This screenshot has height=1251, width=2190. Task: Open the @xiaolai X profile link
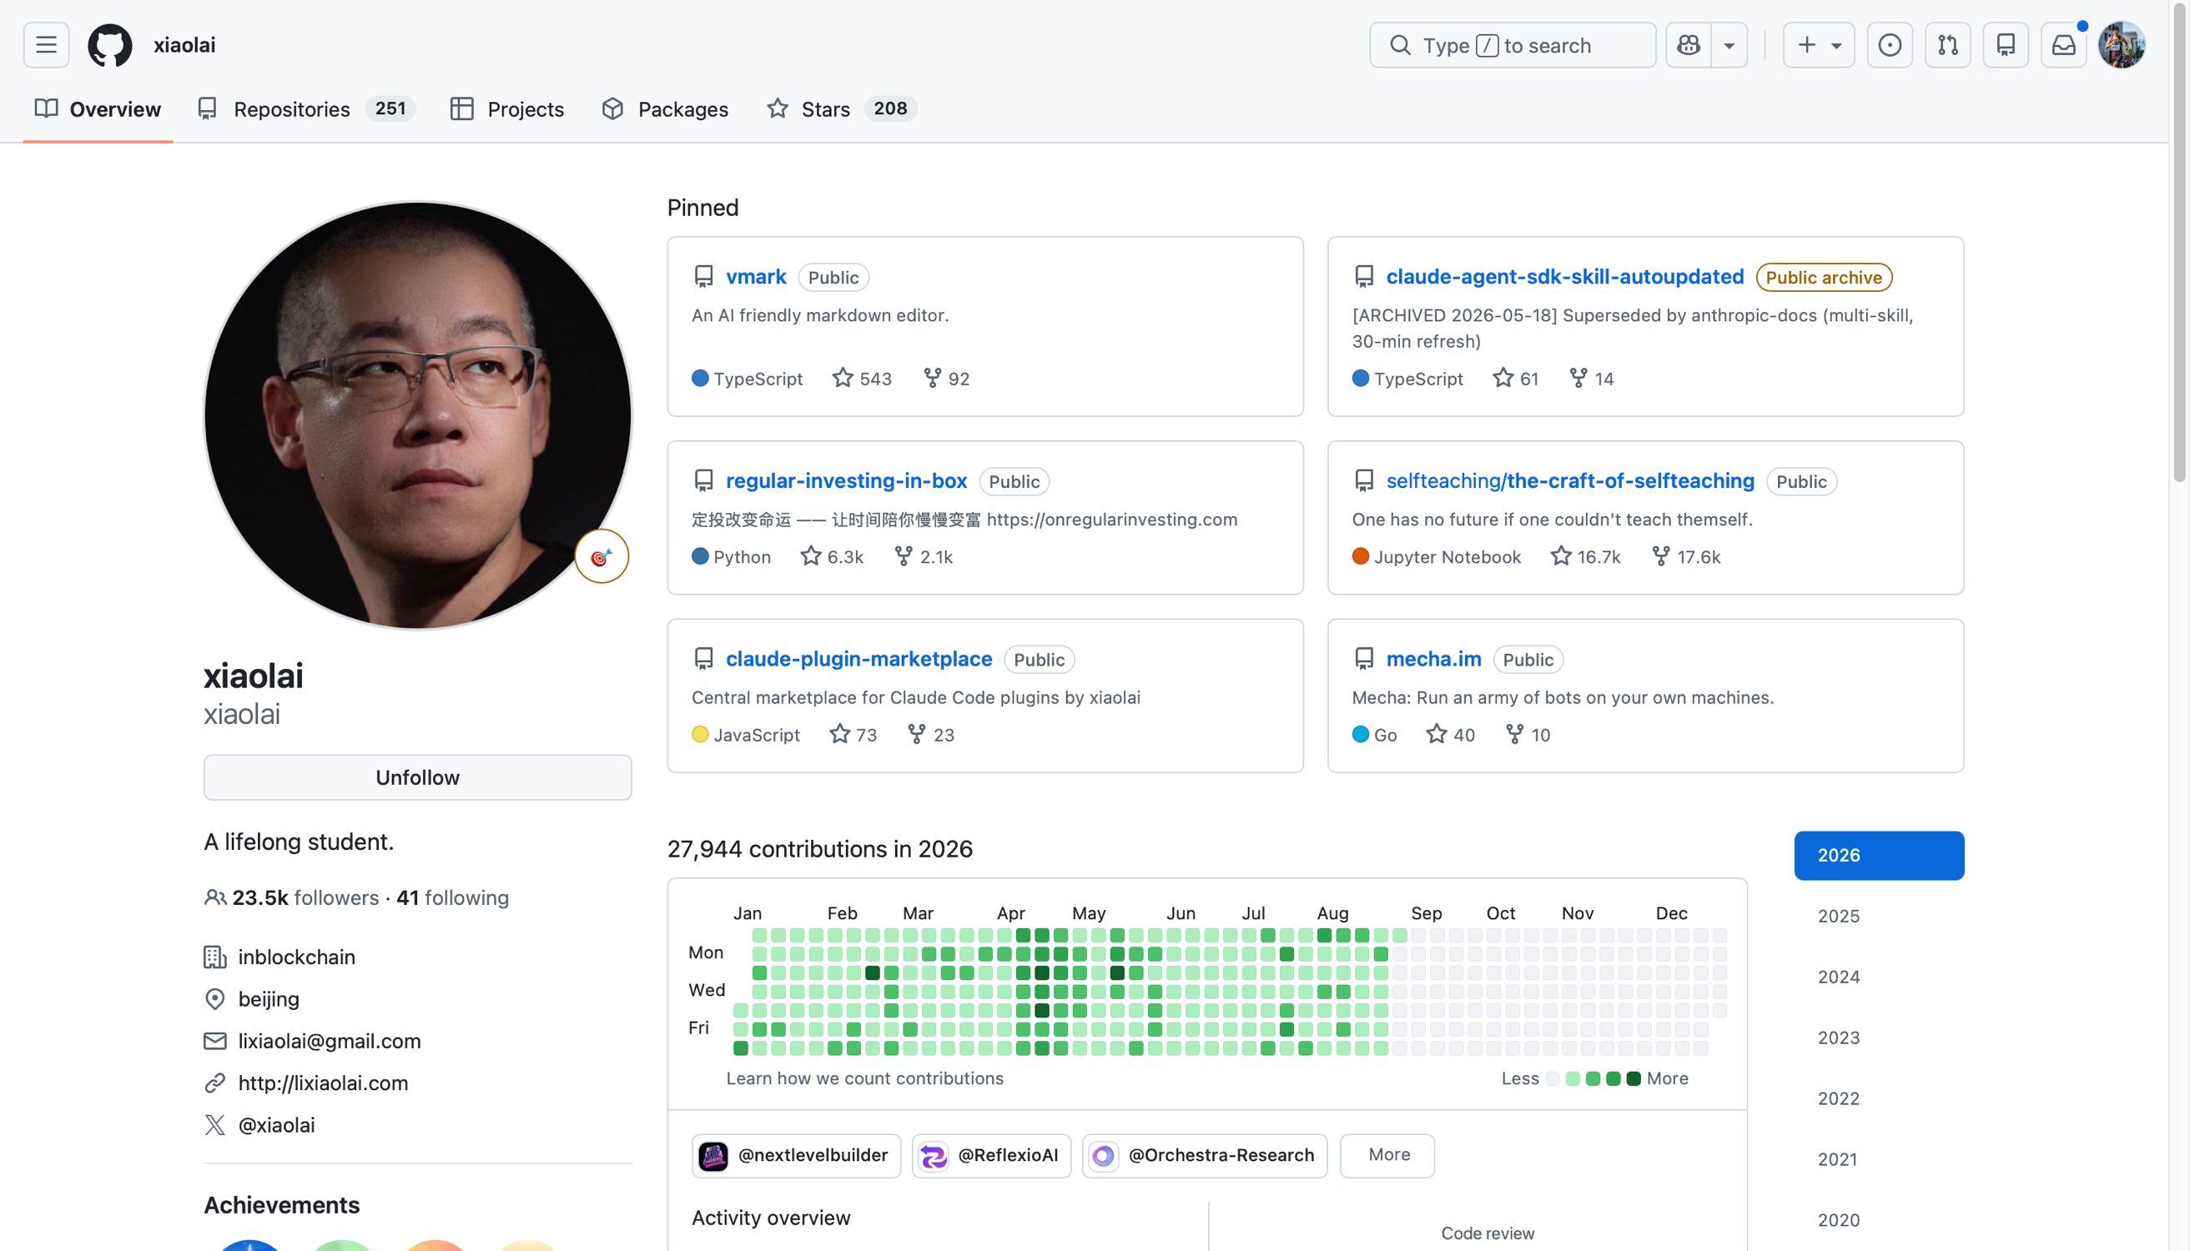point(277,1126)
